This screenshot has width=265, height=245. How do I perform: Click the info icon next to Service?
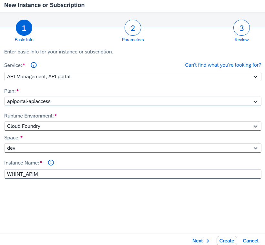[x=34, y=65]
